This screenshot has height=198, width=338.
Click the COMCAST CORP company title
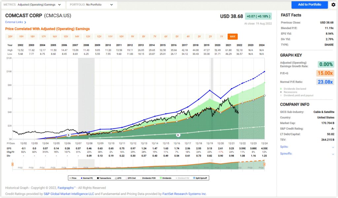(23, 16)
